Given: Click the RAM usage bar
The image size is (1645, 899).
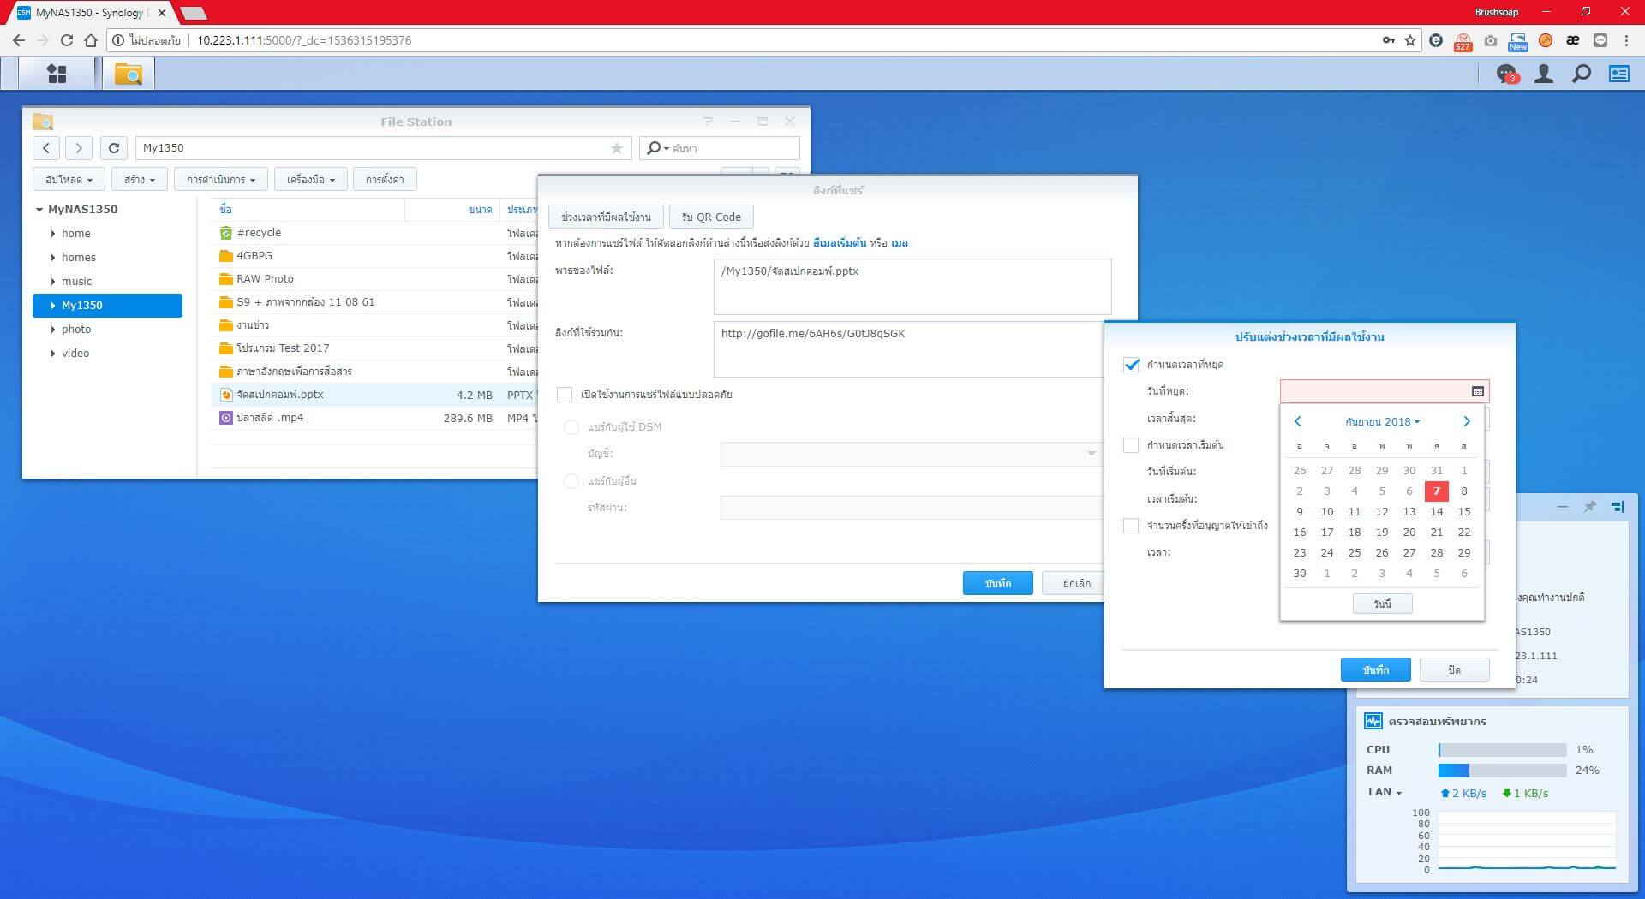Looking at the screenshot, I should 1502,771.
